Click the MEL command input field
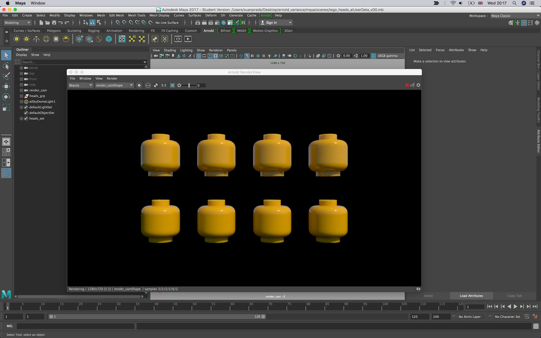 [x=76, y=326]
